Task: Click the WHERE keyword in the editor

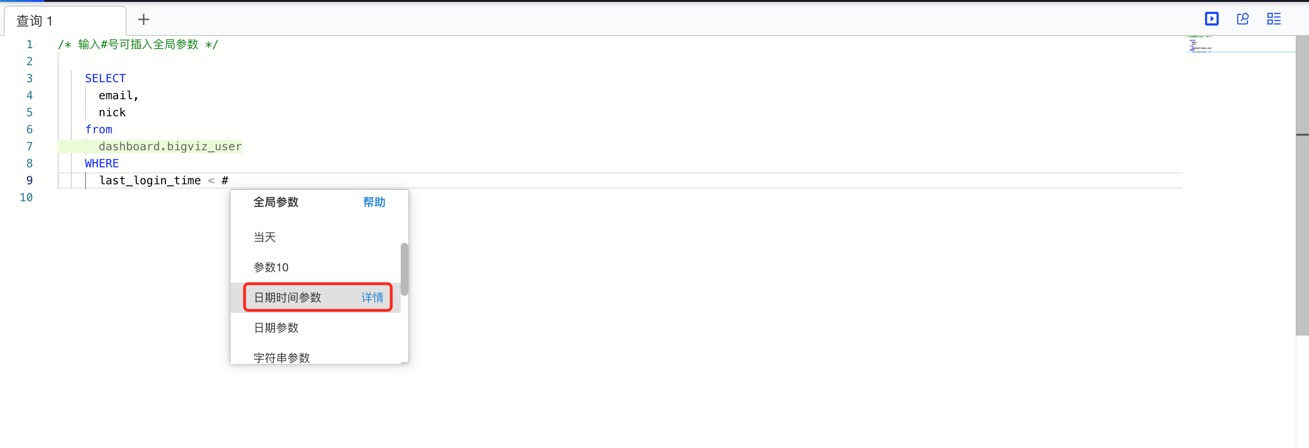Action: pyautogui.click(x=102, y=164)
